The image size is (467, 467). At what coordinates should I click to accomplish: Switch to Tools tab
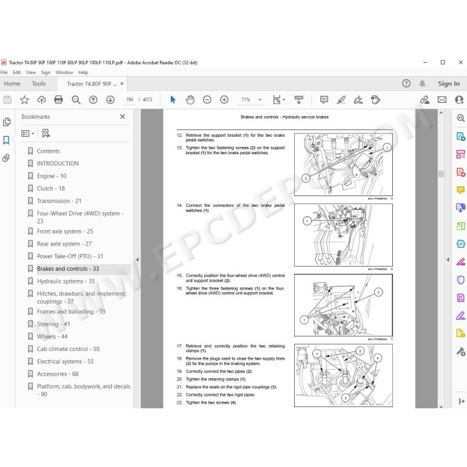(39, 83)
